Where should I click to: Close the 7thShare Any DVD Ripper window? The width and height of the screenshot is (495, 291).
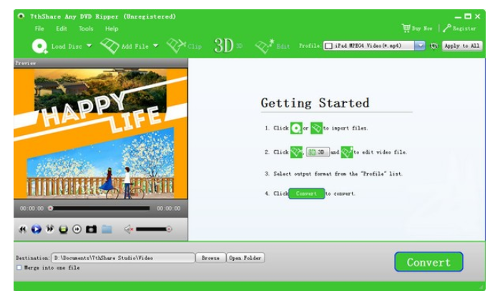[478, 16]
